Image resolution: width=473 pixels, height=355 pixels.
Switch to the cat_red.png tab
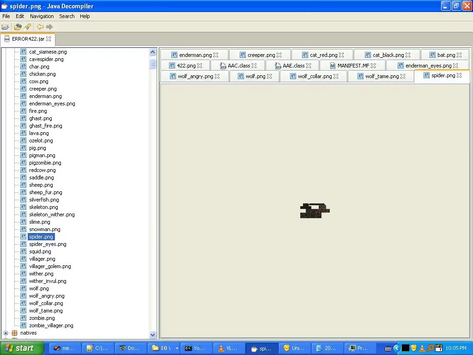tap(323, 55)
